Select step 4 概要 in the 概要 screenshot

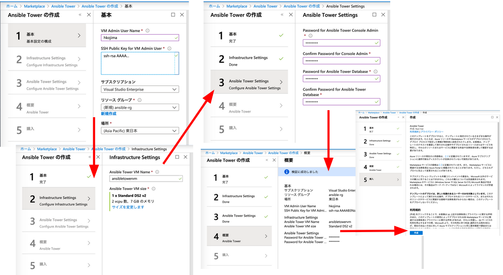(239, 236)
